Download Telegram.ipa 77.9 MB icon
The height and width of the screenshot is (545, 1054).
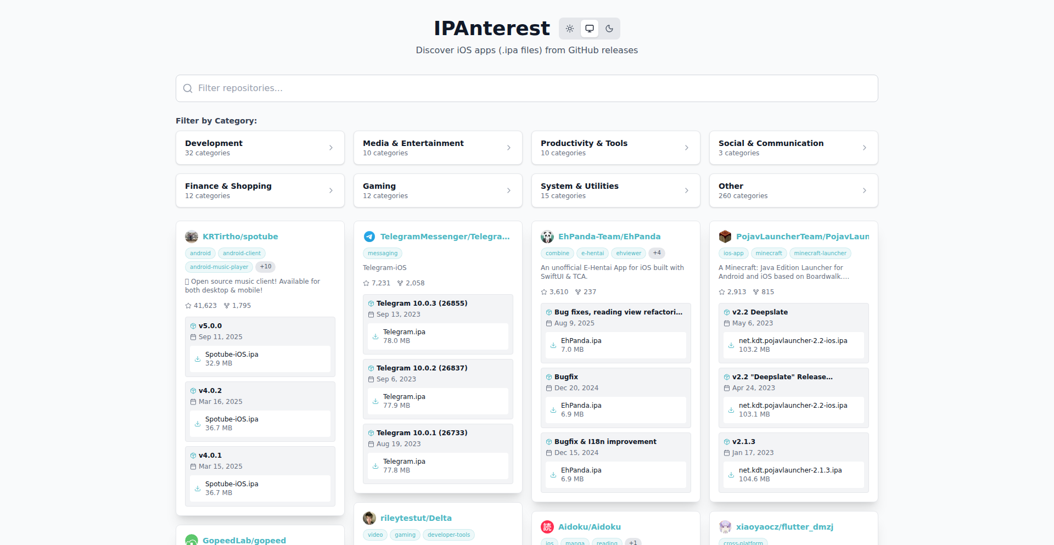[375, 401]
